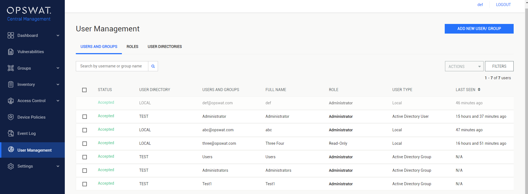This screenshot has height=194, width=528.
Task: Click the Inventory clipboard icon
Action: pos(11,84)
